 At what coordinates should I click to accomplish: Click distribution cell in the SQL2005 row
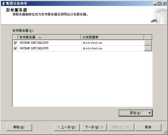[x=113, y=48]
